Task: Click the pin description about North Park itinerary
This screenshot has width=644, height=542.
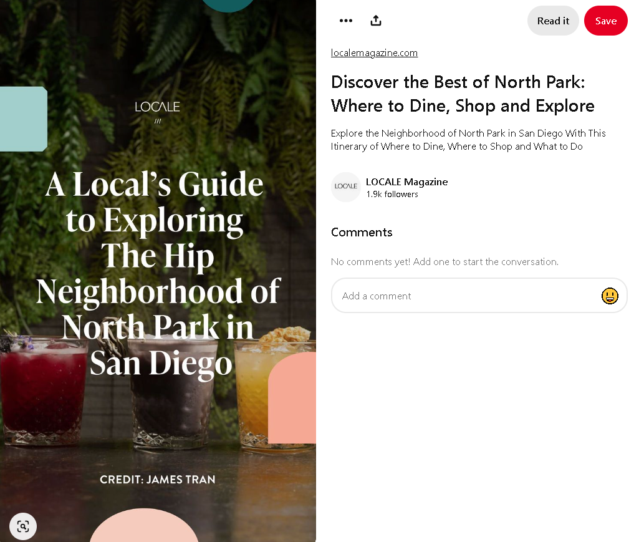Action: (468, 140)
